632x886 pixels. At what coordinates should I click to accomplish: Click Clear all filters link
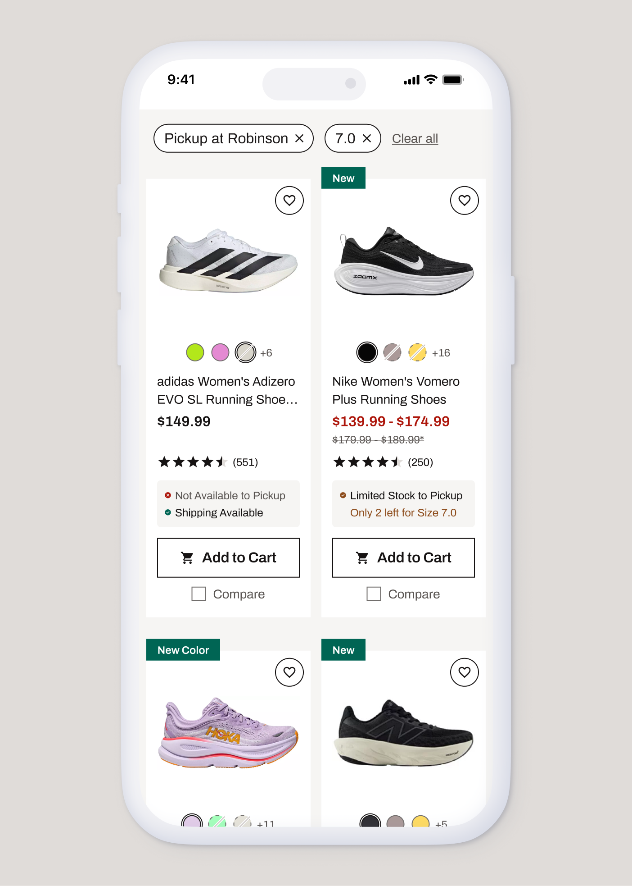pos(415,139)
